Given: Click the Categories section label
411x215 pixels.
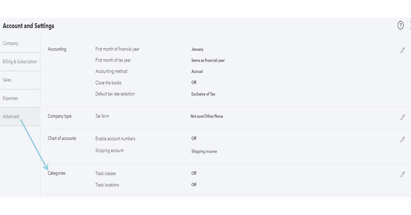Looking at the screenshot, I should point(56,173).
